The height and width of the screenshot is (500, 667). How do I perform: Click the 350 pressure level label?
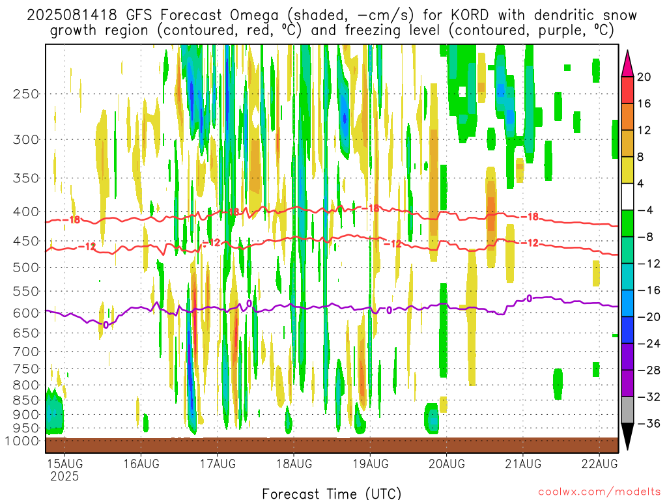pos(26,178)
